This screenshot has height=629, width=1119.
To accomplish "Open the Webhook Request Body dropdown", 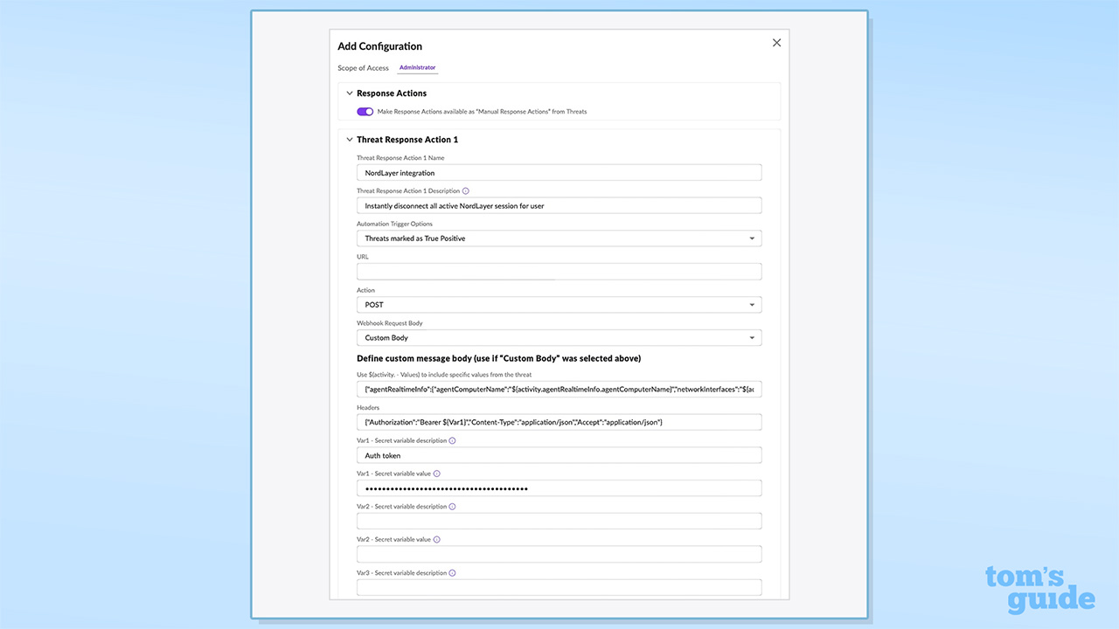I will click(559, 338).
